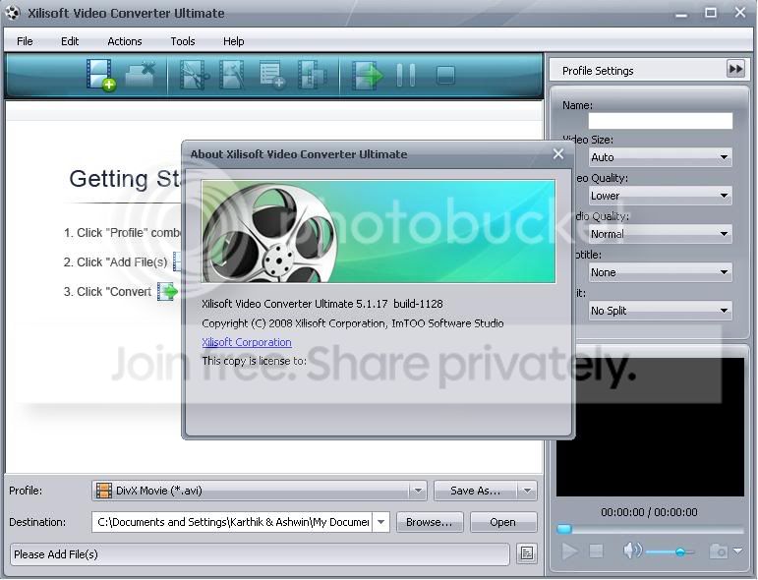Click the preview Play button
This screenshot has height=580, width=758.
569,551
